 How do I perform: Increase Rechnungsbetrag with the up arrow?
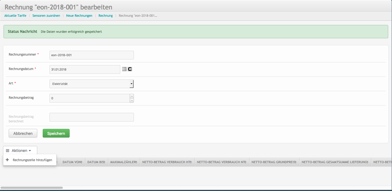(x=132, y=96)
